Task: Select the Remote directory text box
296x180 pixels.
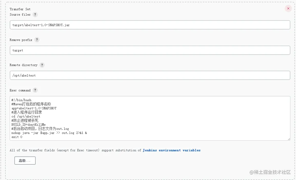Action: pyautogui.click(x=150, y=76)
